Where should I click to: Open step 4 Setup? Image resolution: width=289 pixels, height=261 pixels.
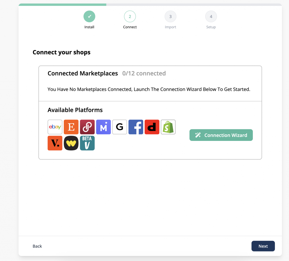pos(211,17)
